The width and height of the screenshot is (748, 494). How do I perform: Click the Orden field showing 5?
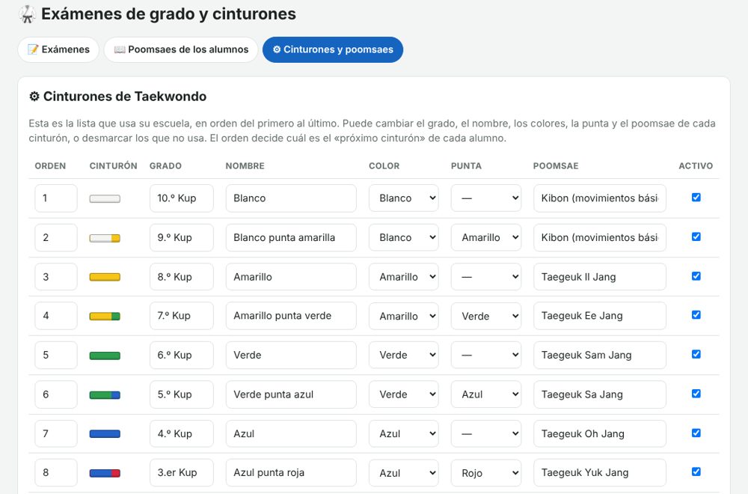56,355
